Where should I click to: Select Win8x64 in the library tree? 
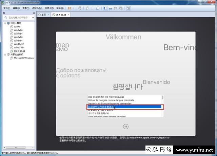point(18,41)
